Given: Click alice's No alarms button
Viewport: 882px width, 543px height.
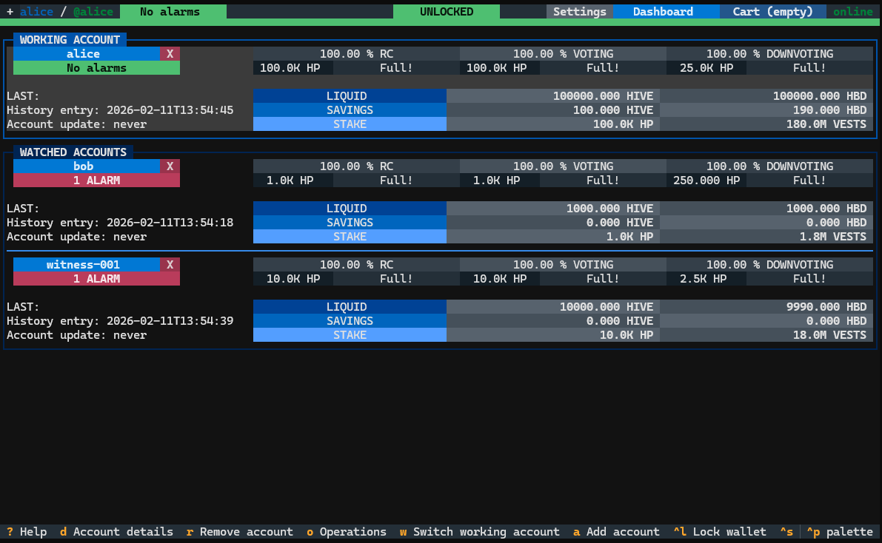Looking at the screenshot, I should pos(97,67).
